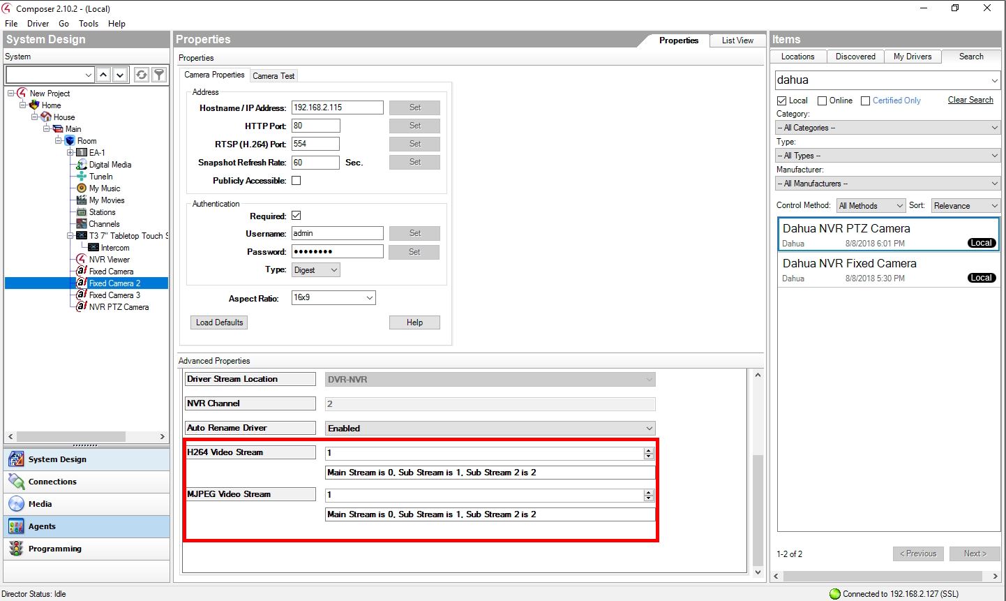Collapse the T3 7" Tabletop Touch node

tap(70, 236)
